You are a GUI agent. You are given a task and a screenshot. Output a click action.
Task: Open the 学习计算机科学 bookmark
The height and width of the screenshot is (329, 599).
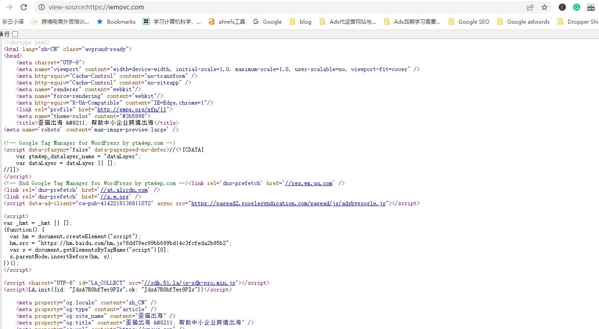172,21
